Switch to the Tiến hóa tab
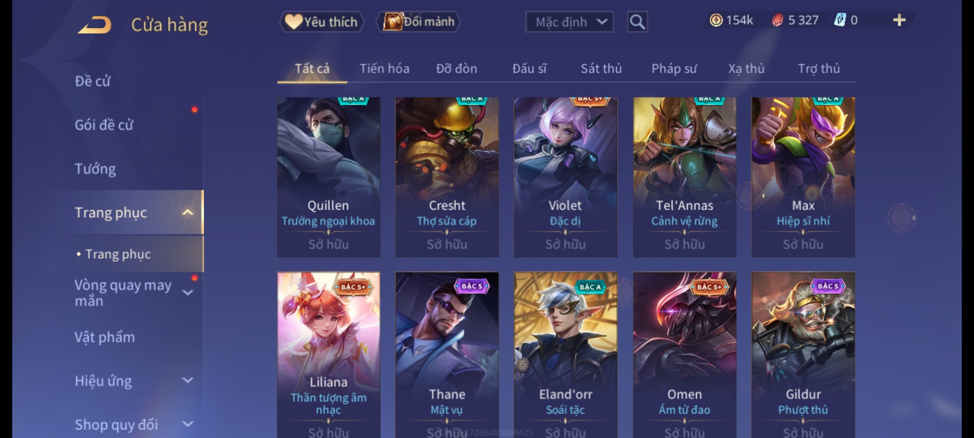The height and width of the screenshot is (438, 974). click(x=384, y=69)
